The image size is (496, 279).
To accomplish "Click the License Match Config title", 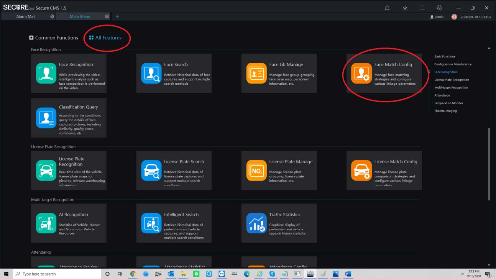I will 396,161.
